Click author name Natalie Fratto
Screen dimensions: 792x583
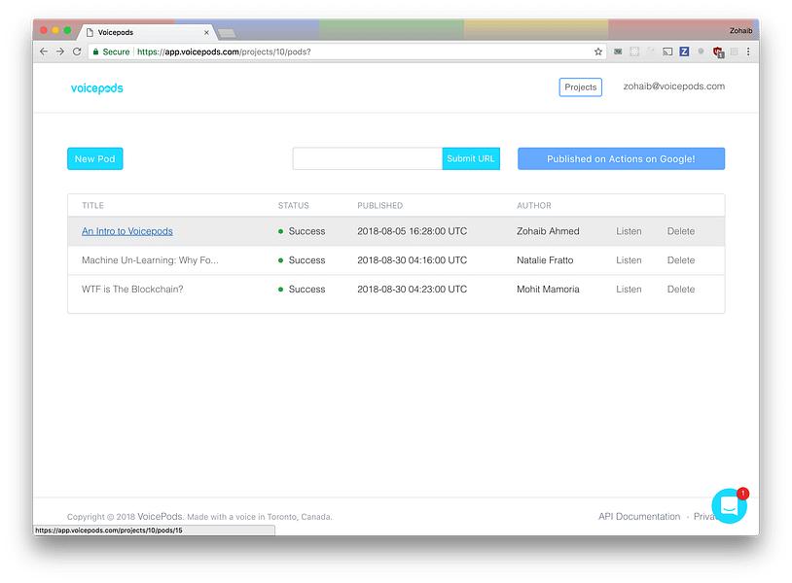[545, 260]
